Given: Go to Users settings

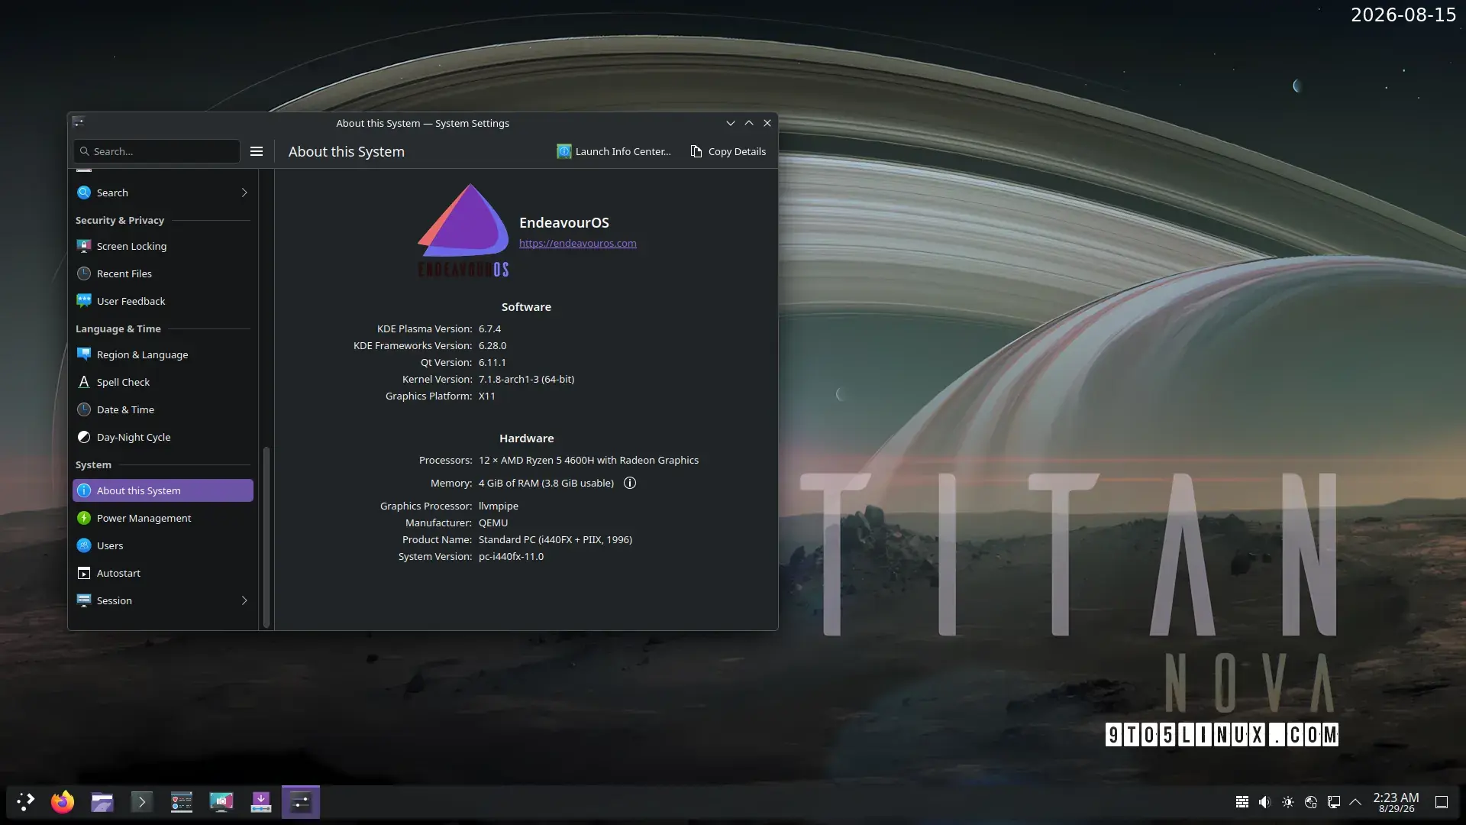Looking at the screenshot, I should (163, 545).
